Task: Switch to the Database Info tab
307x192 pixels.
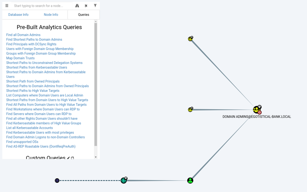Action: (18, 15)
